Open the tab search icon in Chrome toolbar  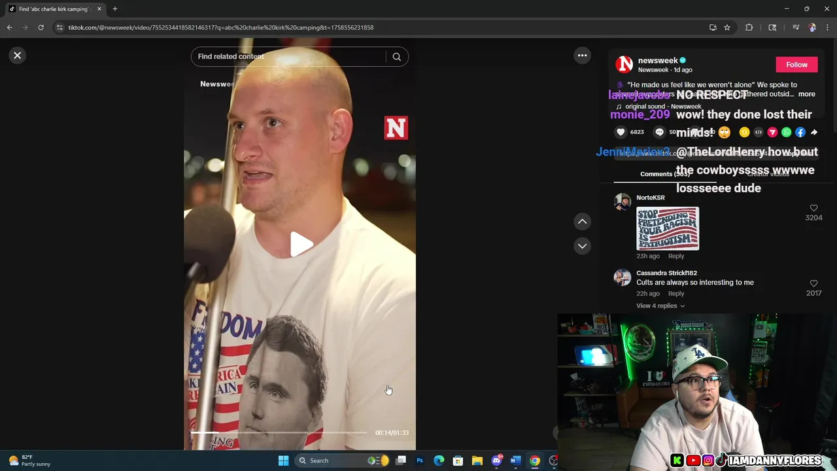click(772, 27)
